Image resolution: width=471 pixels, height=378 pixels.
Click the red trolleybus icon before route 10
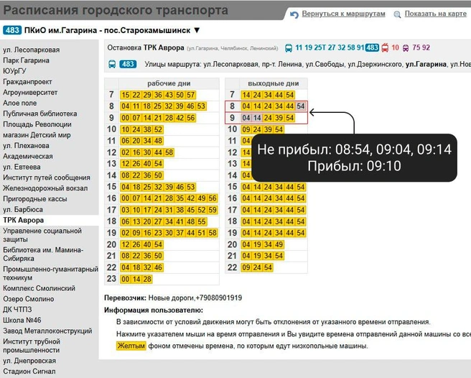(x=385, y=48)
